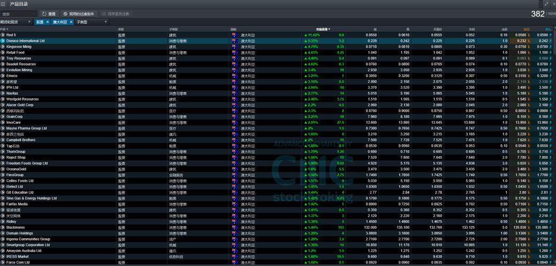Image resolution: width=556 pixels, height=266 pixels.
Task: Click the search input field
Action: (19, 14)
